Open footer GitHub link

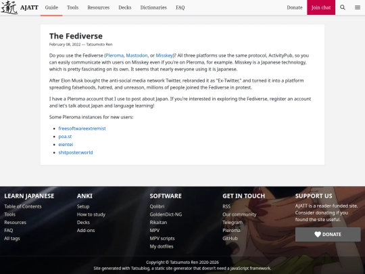pyautogui.click(x=230, y=238)
